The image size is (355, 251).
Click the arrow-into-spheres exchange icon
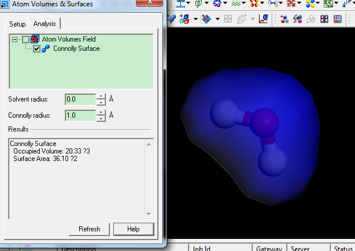(x=298, y=19)
